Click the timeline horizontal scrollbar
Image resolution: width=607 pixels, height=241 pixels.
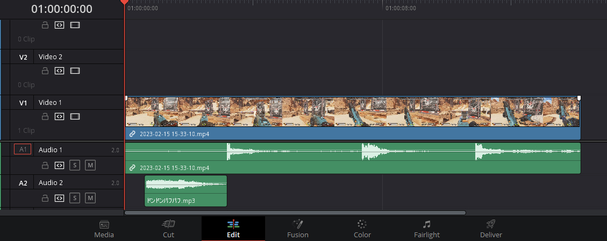[295, 212]
